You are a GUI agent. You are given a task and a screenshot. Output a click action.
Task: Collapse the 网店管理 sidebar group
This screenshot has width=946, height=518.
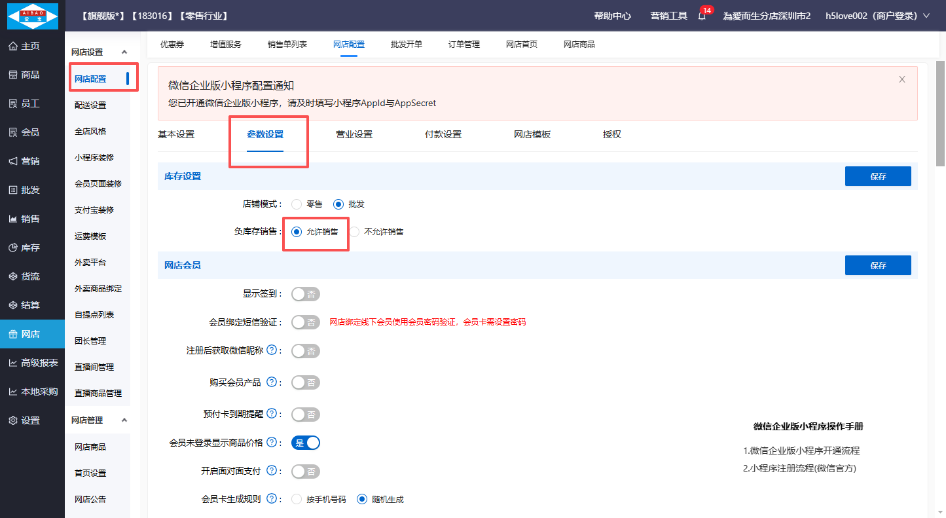124,420
